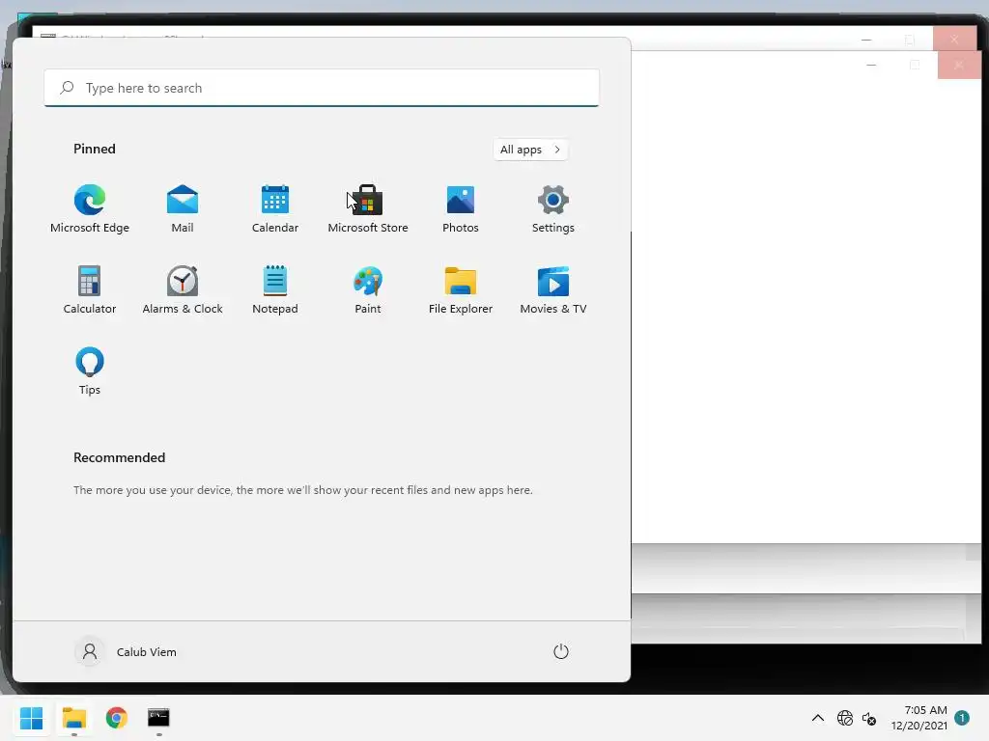
Task: Launch the Calculator app
Action: 90,289
